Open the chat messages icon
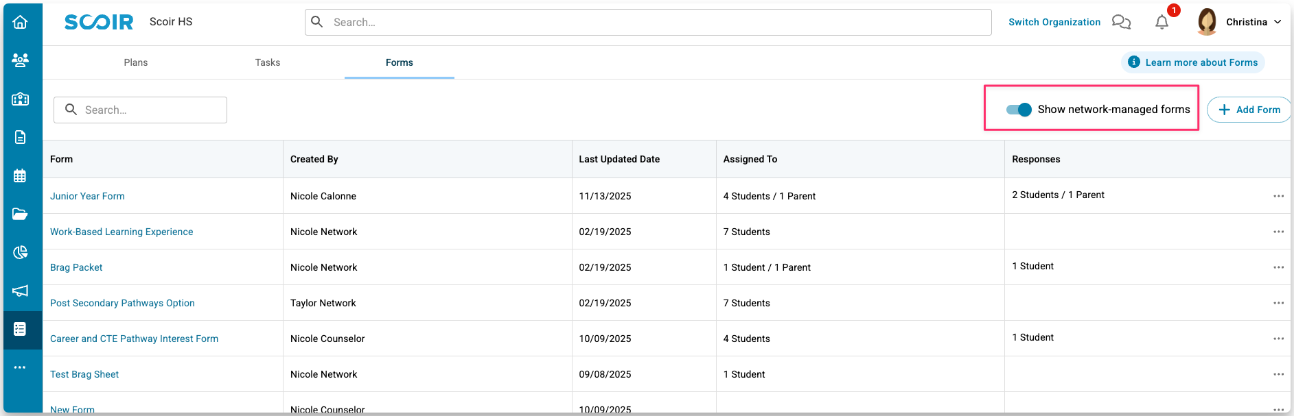The width and height of the screenshot is (1294, 416). tap(1121, 22)
